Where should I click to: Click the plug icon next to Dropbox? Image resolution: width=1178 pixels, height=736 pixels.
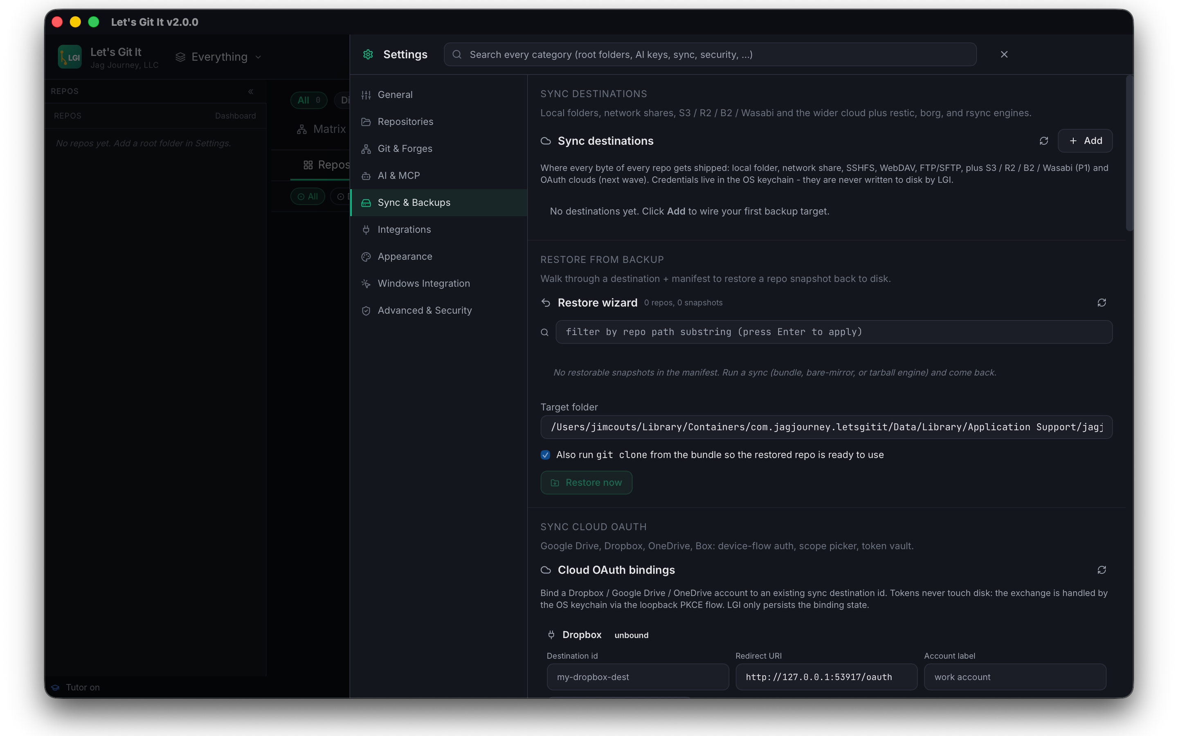(x=551, y=635)
